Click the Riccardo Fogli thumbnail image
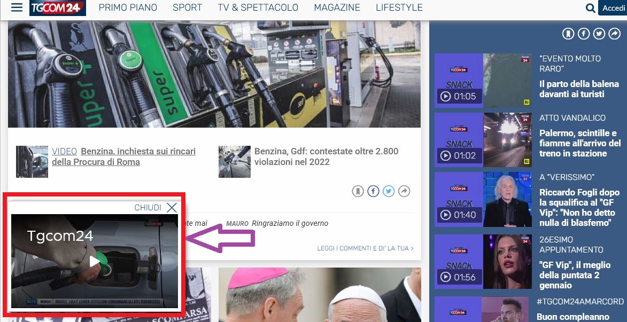Viewport: 627px width, 322px height. [x=507, y=199]
